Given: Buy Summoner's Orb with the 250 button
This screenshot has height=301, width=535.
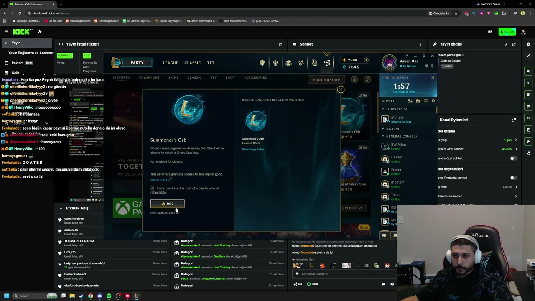Looking at the screenshot, I should [167, 204].
